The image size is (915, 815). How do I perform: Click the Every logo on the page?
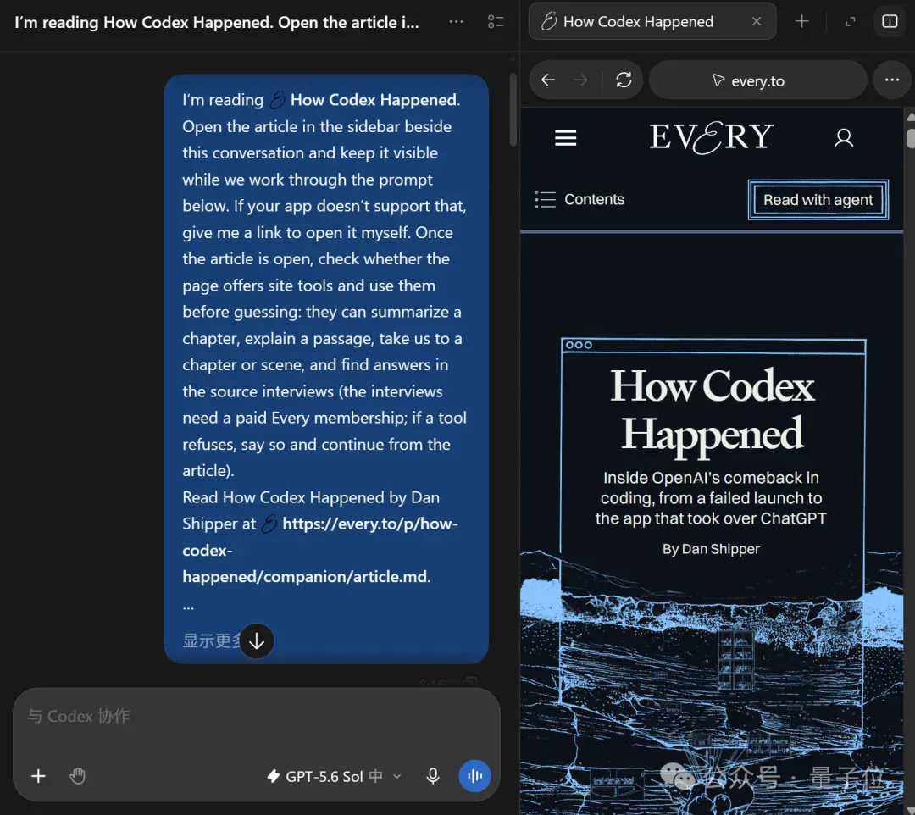[x=711, y=138]
